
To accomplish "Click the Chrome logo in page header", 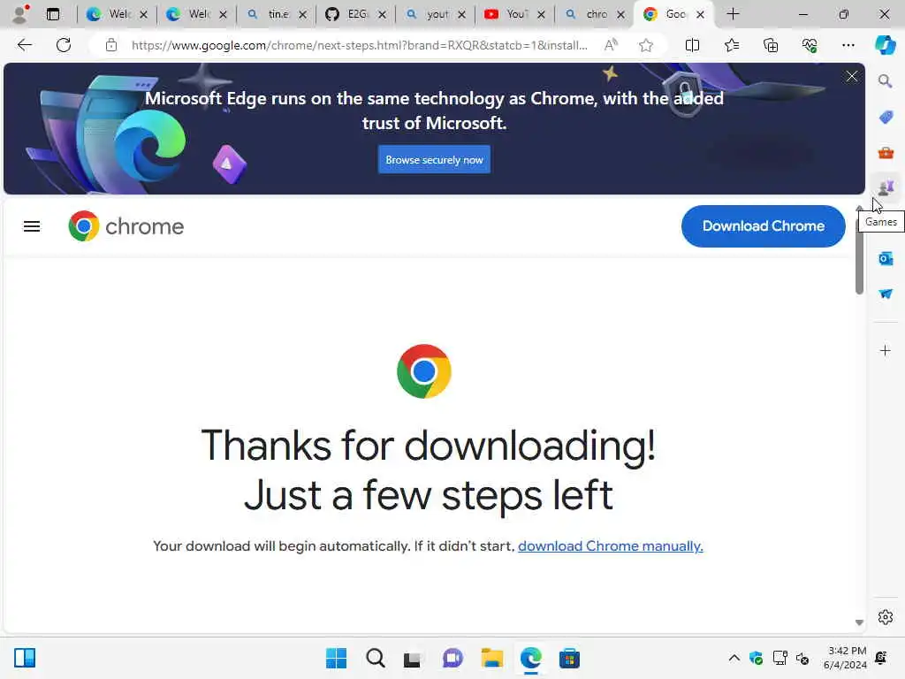I will click(125, 226).
